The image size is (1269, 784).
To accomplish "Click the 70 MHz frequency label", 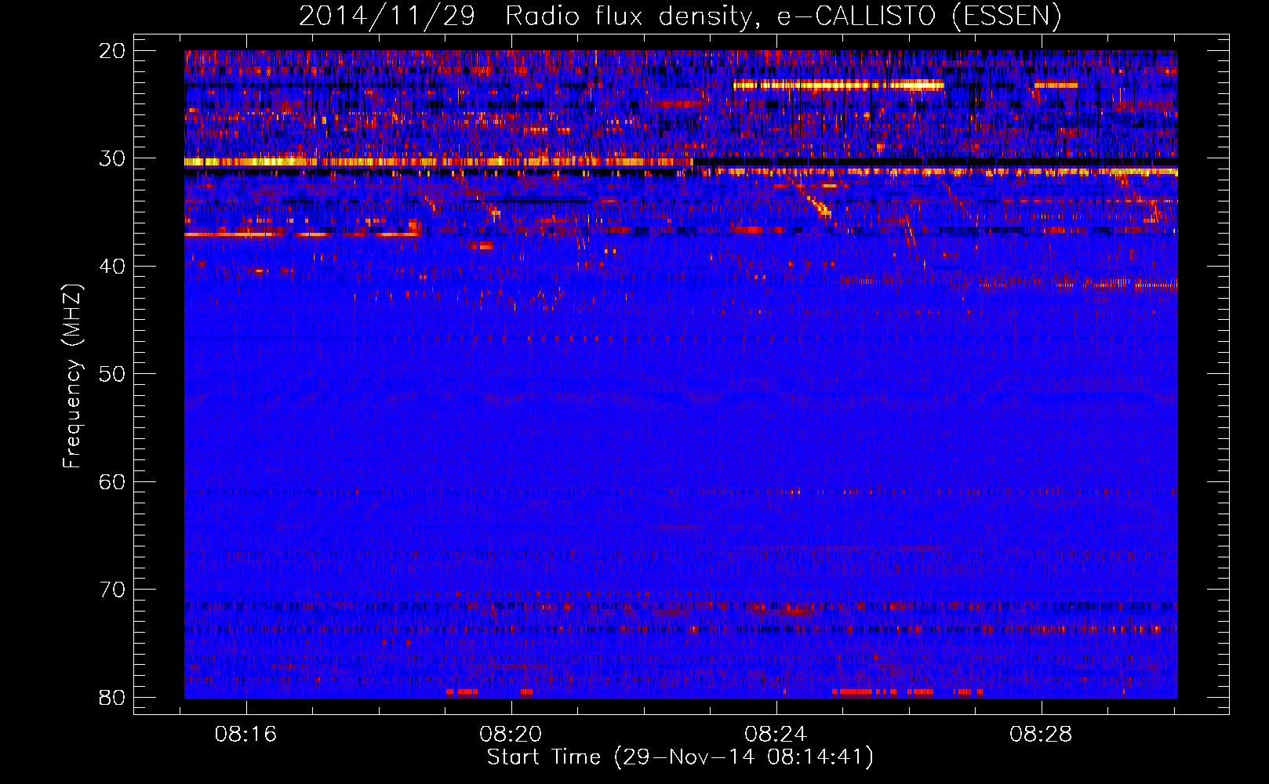I will click(x=112, y=590).
